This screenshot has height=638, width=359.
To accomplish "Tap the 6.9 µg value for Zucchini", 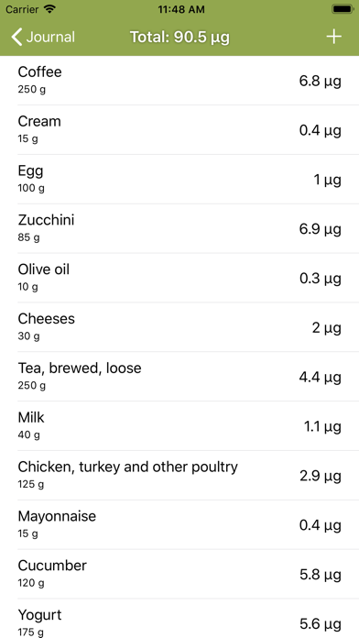I will [320, 229].
